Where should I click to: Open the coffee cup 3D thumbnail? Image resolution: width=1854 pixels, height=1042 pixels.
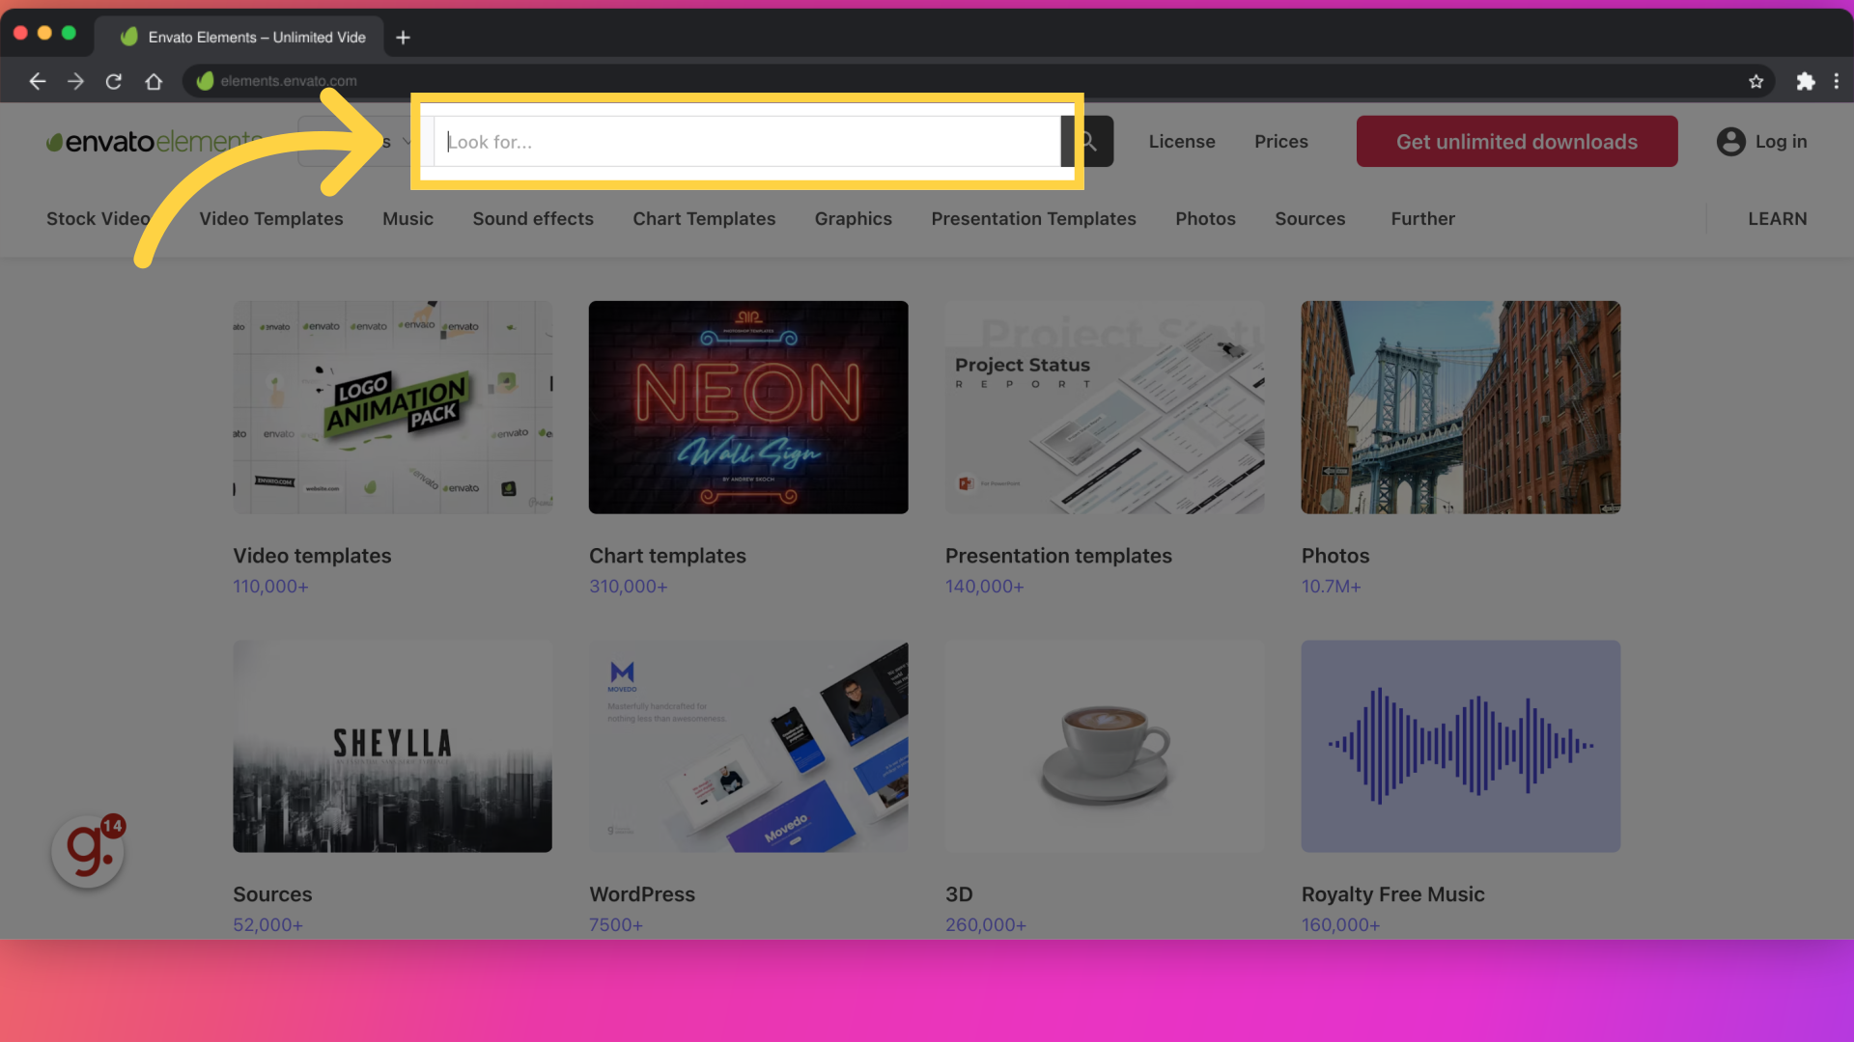(x=1105, y=746)
